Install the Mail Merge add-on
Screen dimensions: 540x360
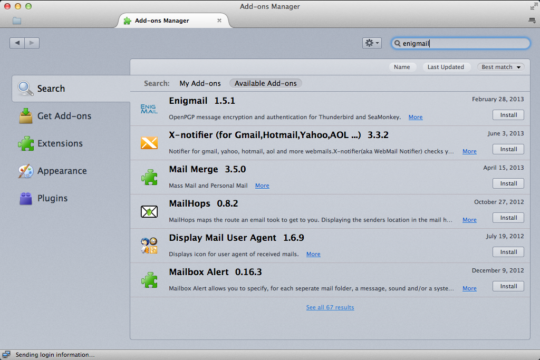(508, 183)
